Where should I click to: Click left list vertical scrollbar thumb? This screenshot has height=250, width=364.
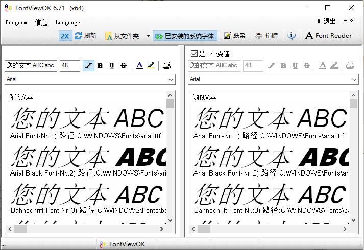coord(170,104)
